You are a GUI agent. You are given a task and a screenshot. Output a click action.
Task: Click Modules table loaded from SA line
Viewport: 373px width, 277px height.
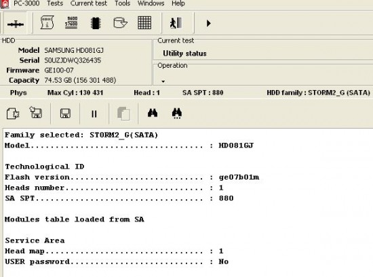click(75, 219)
